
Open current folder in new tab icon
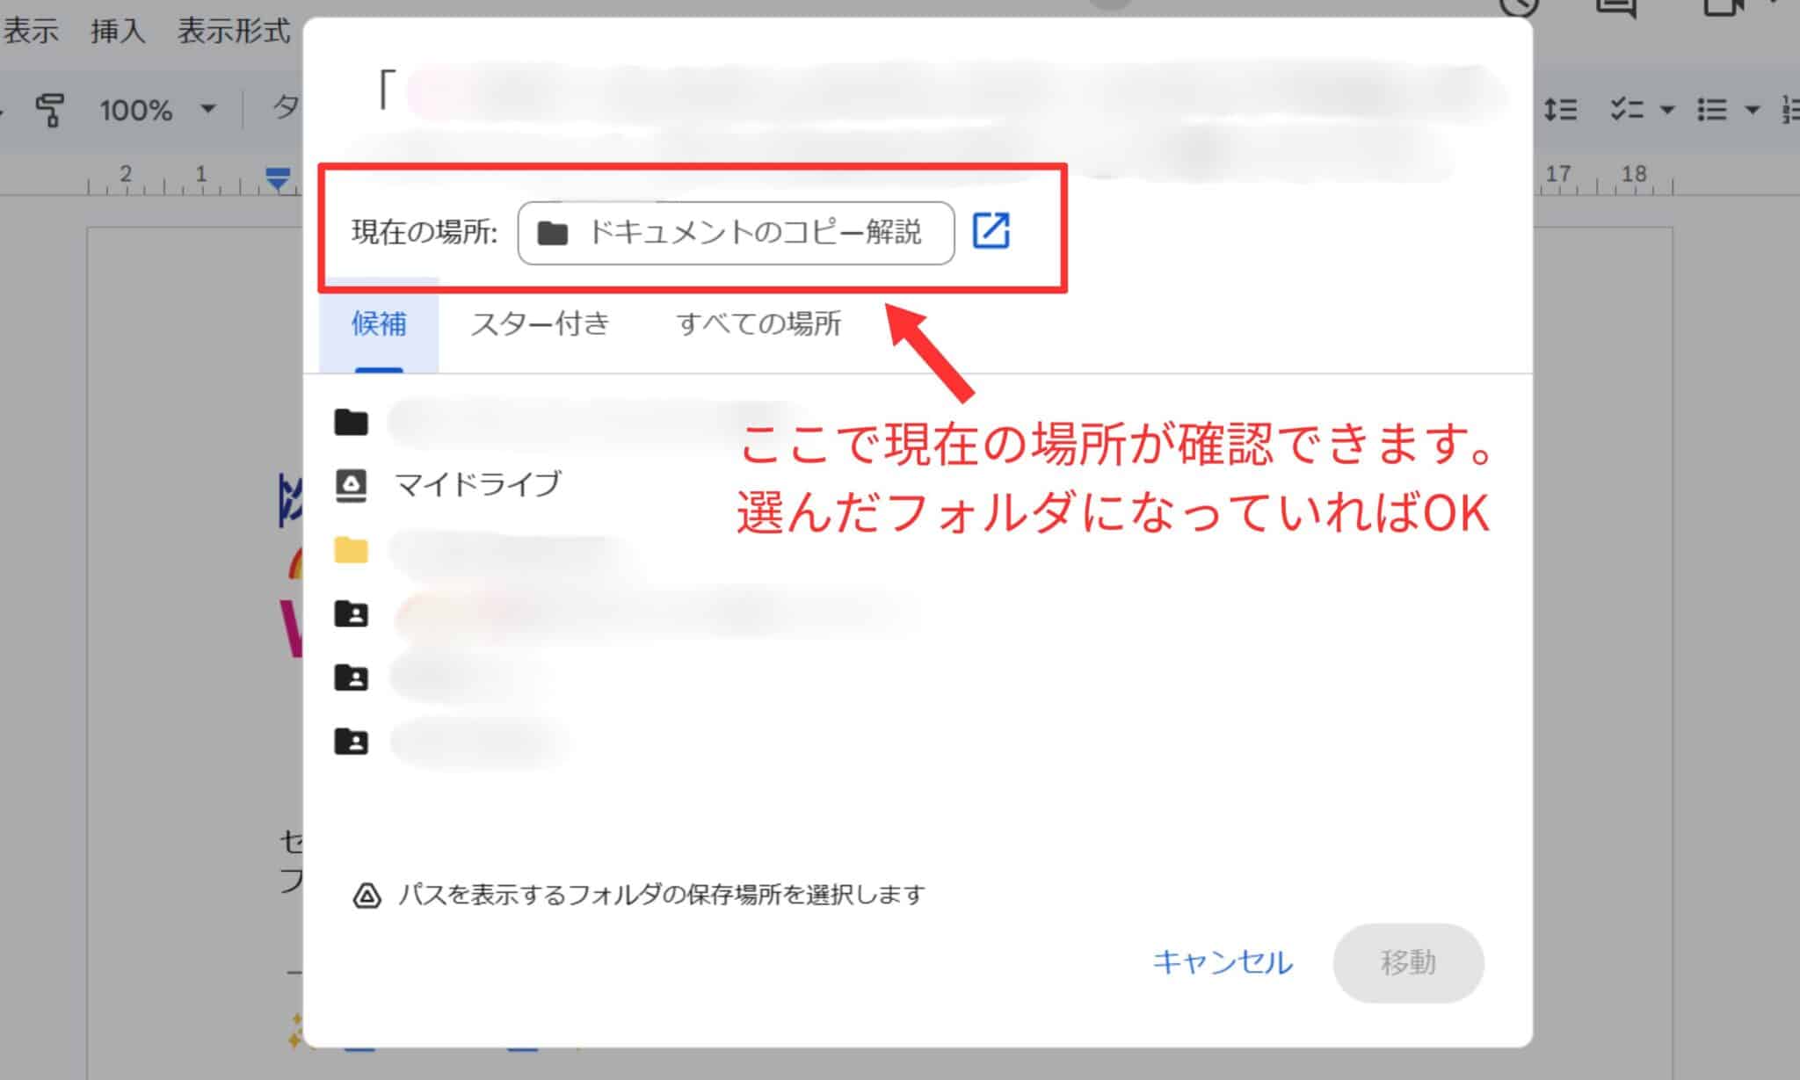pyautogui.click(x=991, y=231)
